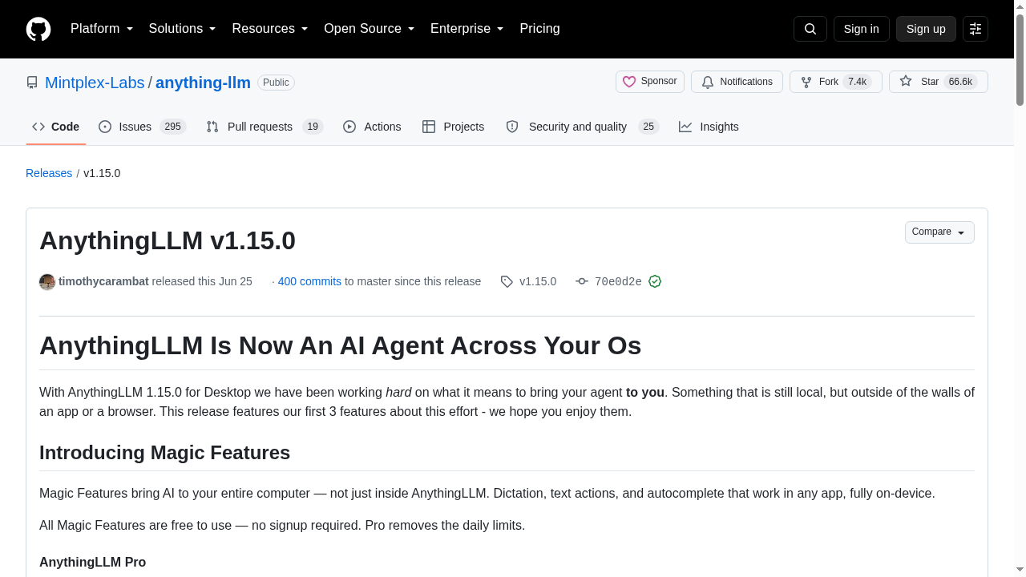Open the Compare dropdown
This screenshot has width=1026, height=577.
939,232
